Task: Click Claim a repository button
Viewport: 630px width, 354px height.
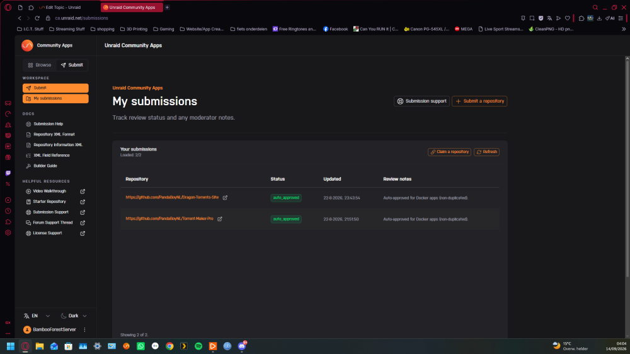Action: pyautogui.click(x=449, y=152)
